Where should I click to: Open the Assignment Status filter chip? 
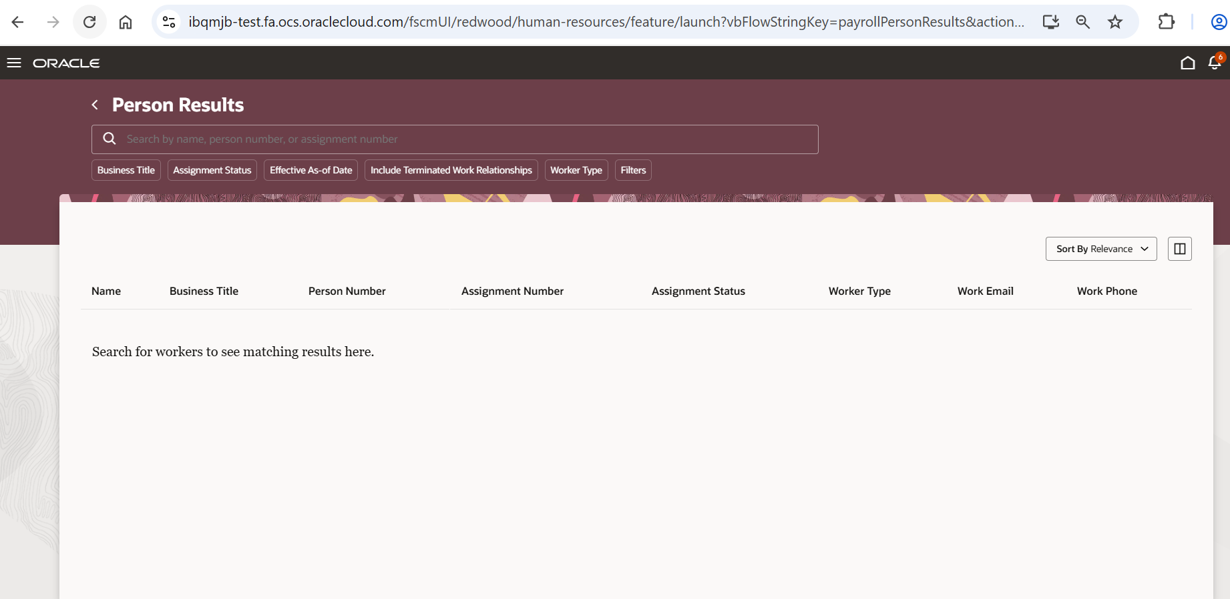(212, 170)
